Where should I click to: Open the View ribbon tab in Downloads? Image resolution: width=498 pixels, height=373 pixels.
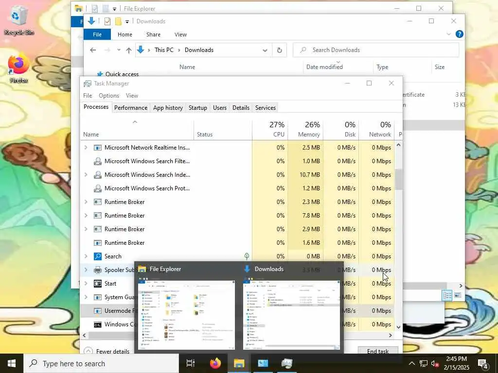180,34
